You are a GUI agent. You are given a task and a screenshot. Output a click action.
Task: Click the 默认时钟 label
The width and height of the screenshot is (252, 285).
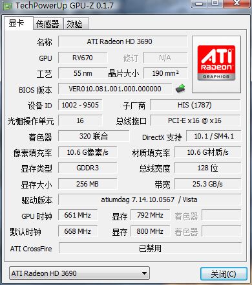click(25, 232)
